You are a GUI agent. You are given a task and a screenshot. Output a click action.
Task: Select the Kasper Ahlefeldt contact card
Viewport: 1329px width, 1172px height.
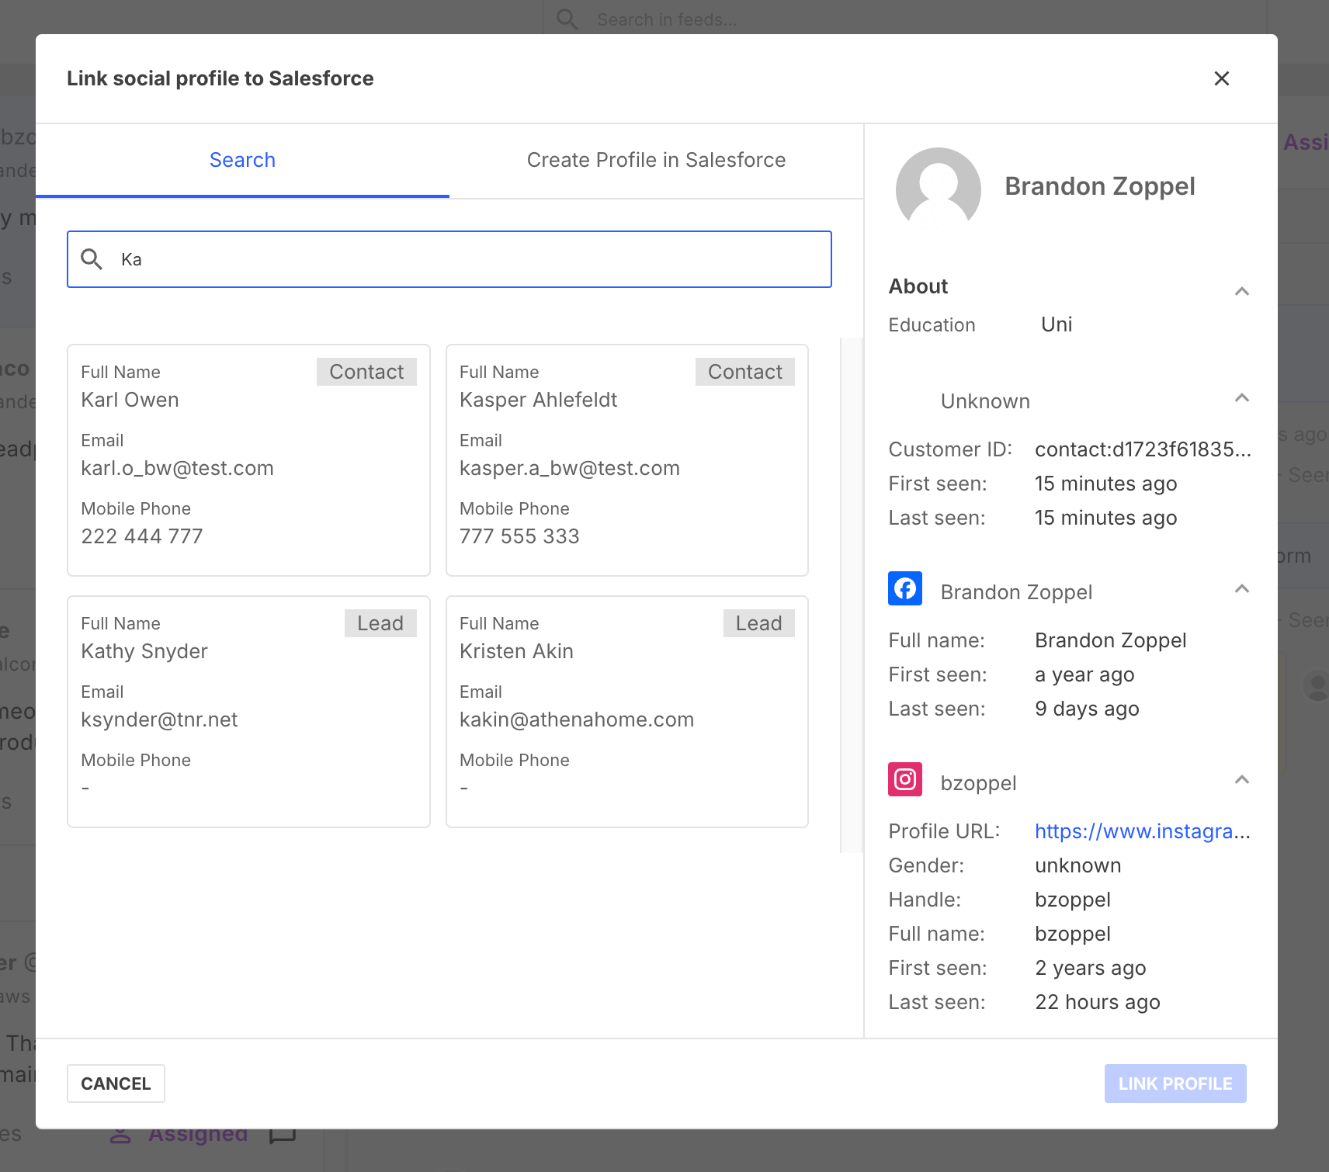coord(627,460)
